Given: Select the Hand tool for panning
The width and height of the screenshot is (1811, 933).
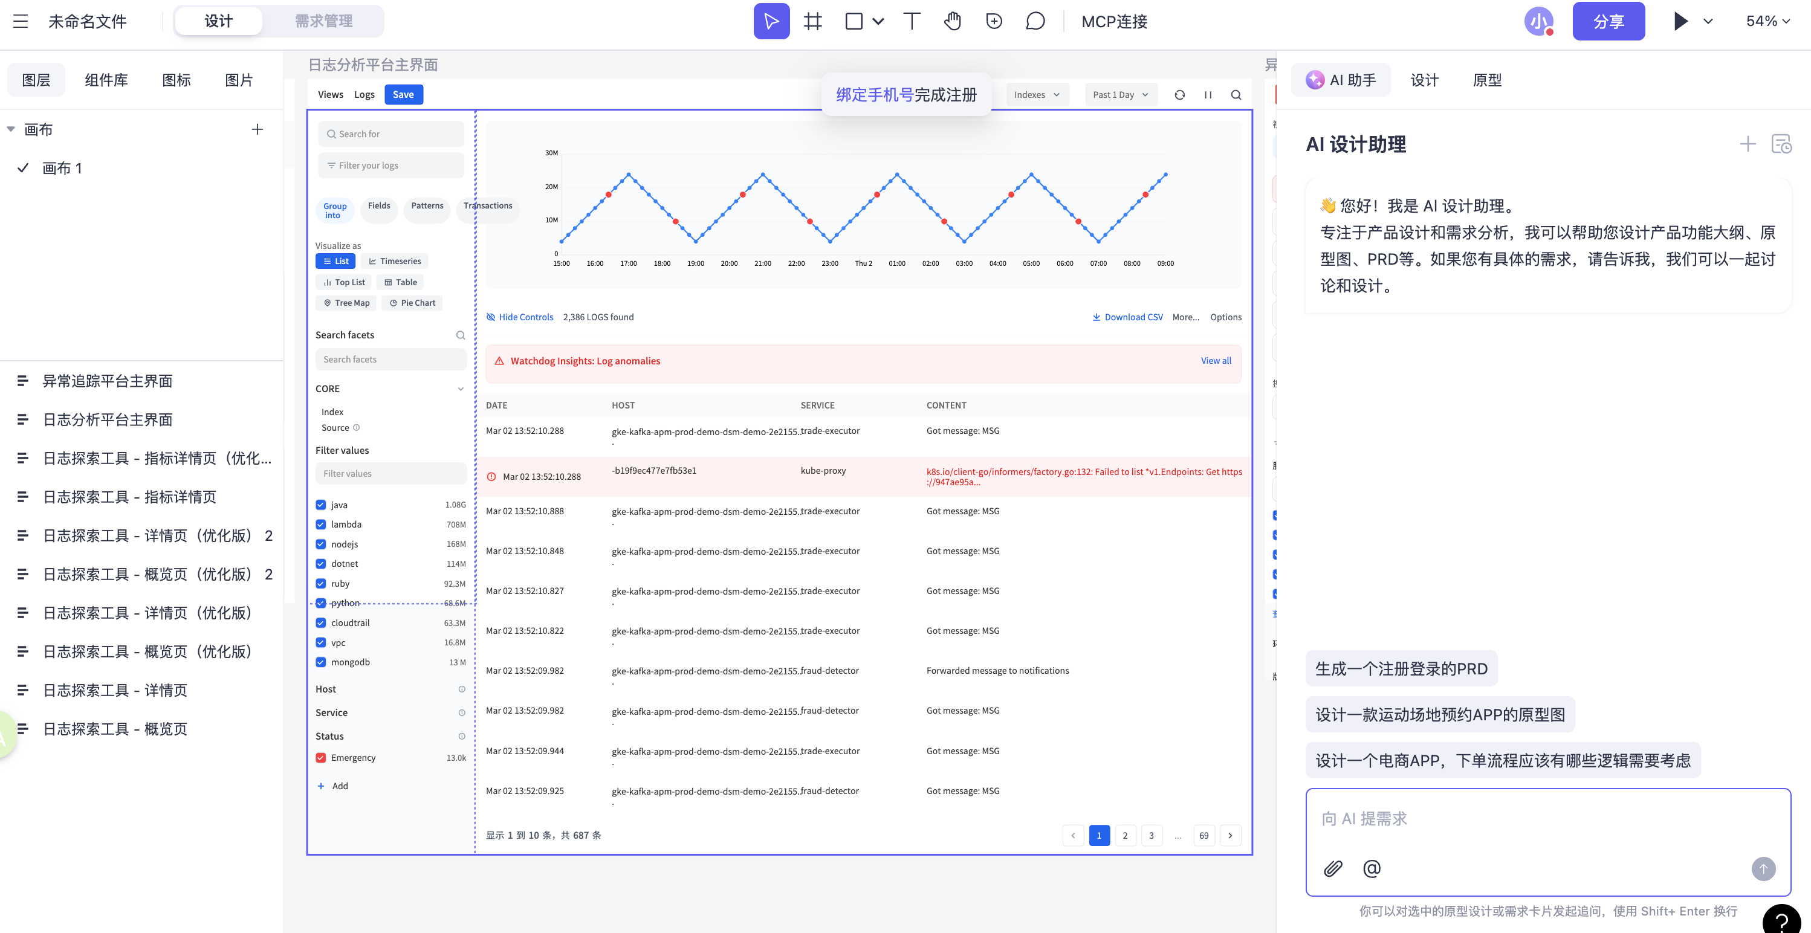Looking at the screenshot, I should pos(953,21).
